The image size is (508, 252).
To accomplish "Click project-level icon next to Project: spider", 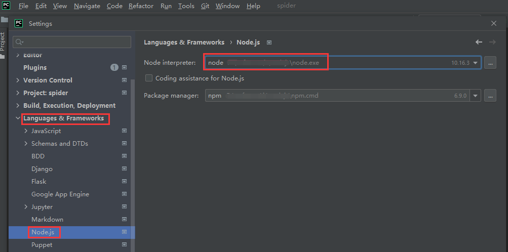I will tap(124, 93).
